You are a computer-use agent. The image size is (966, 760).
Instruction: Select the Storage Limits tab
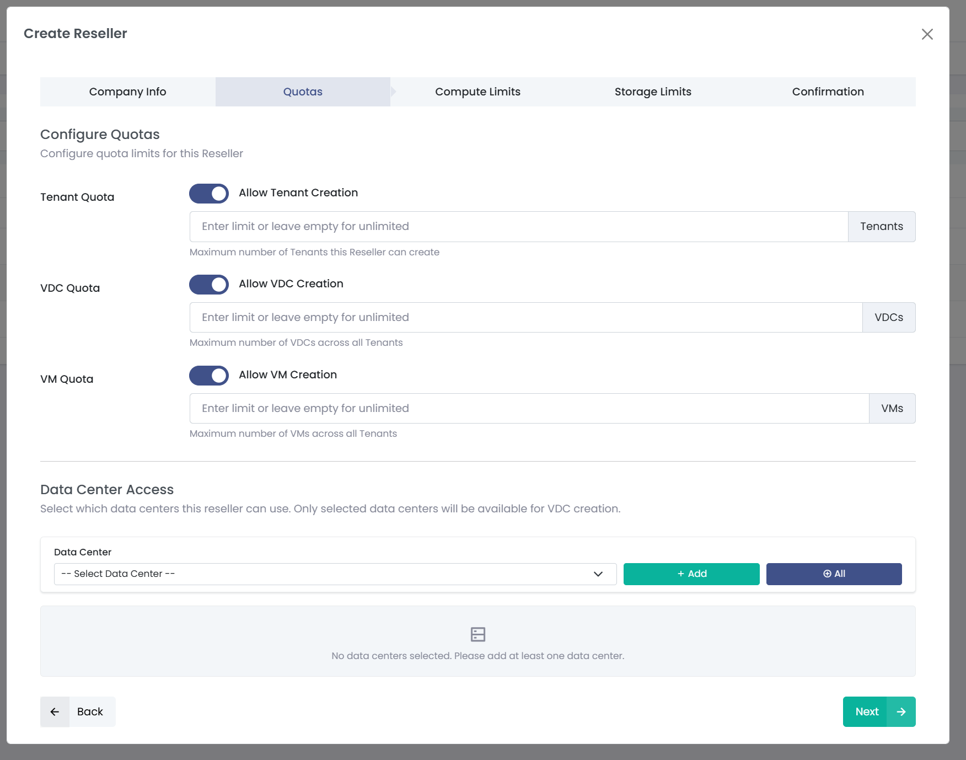pos(653,91)
